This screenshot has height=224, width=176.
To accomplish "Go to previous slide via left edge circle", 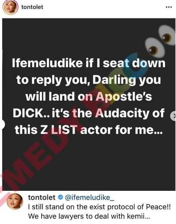I will [3, 124].
